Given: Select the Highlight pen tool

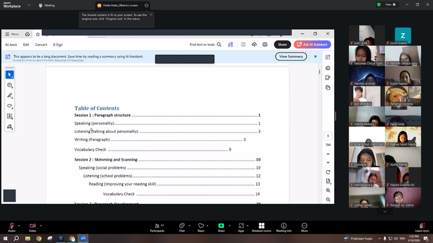Looking at the screenshot, I should tap(9, 96).
